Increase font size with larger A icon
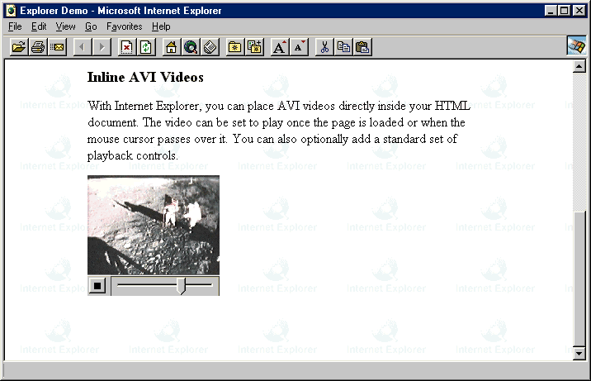This screenshot has height=381, width=591. tap(280, 47)
